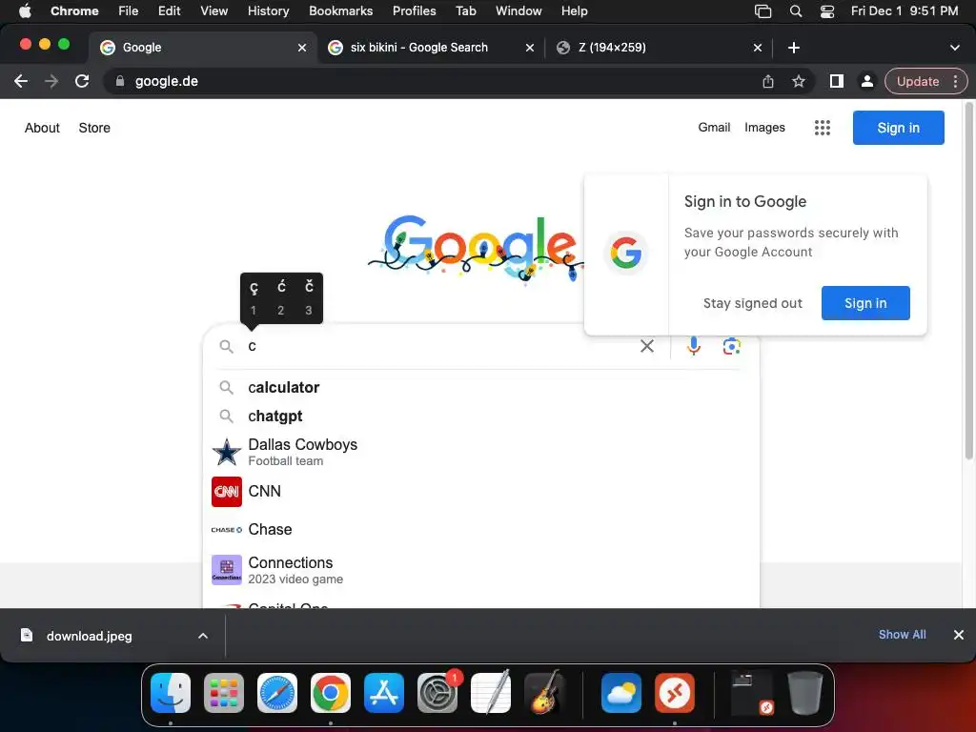Open the About link
The width and height of the screenshot is (976, 732).
(x=42, y=128)
